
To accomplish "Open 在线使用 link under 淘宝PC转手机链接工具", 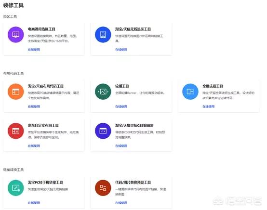I will pos(34,203).
